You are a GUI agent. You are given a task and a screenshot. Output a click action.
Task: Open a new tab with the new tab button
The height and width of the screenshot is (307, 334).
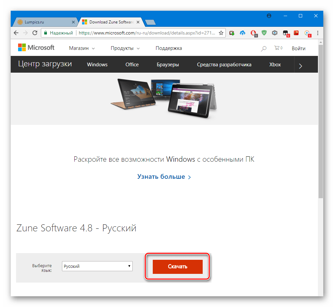[x=150, y=22]
